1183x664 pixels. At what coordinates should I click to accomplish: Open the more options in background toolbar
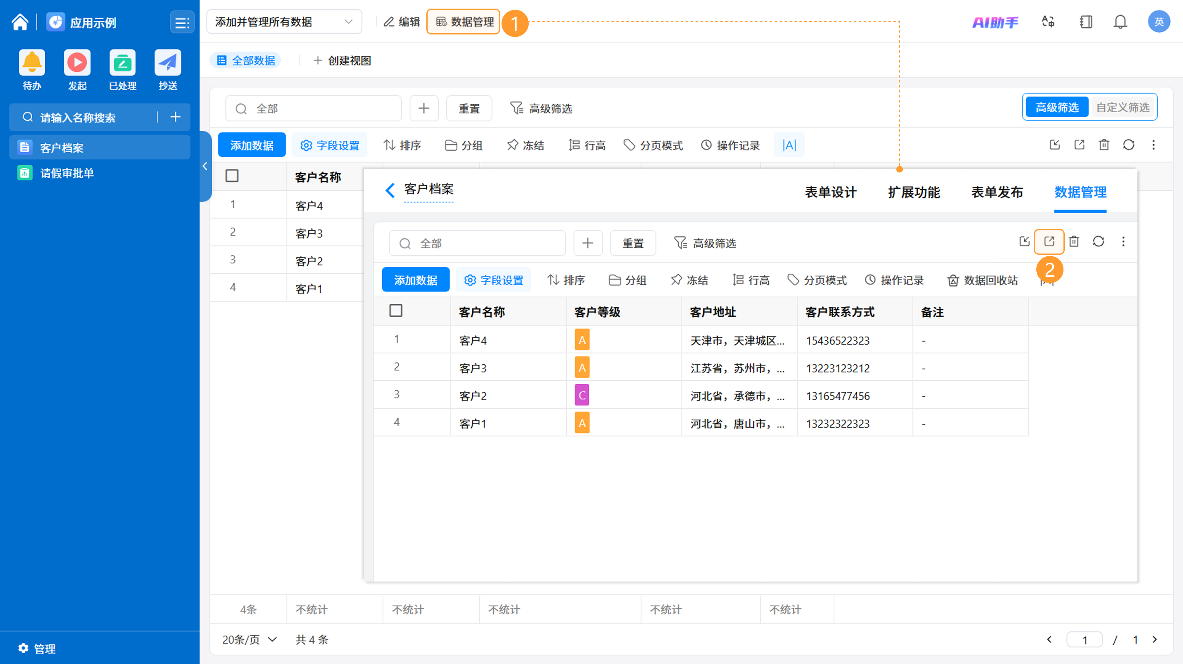pos(1154,145)
